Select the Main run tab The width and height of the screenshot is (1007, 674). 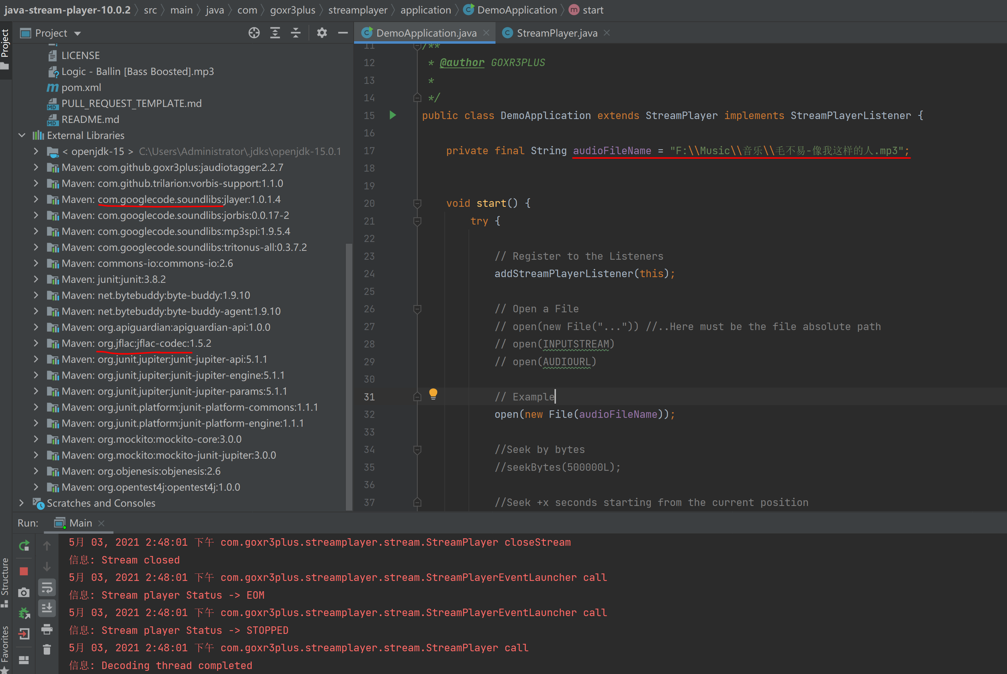pyautogui.click(x=80, y=523)
